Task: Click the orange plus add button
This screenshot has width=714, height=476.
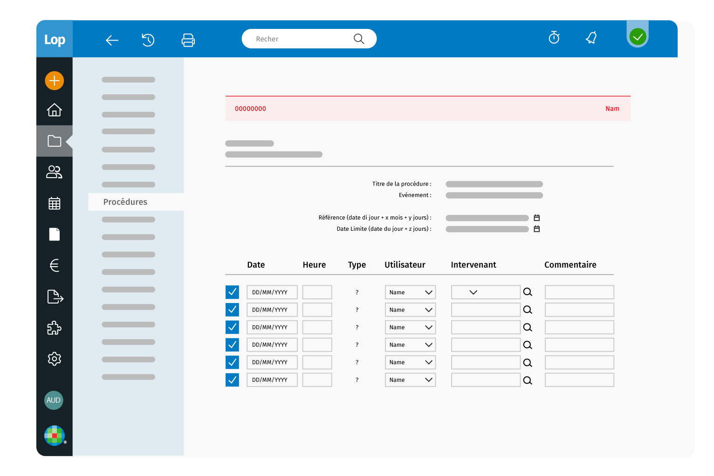Action: [x=55, y=81]
